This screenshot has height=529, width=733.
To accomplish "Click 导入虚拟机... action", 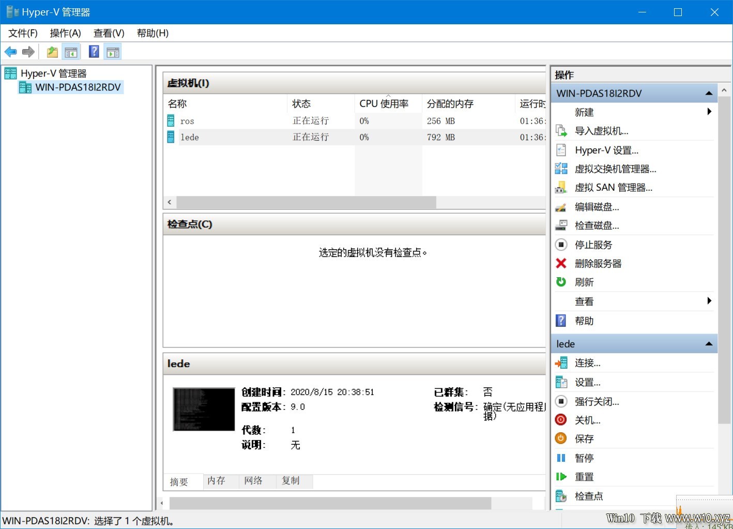I will coord(602,131).
